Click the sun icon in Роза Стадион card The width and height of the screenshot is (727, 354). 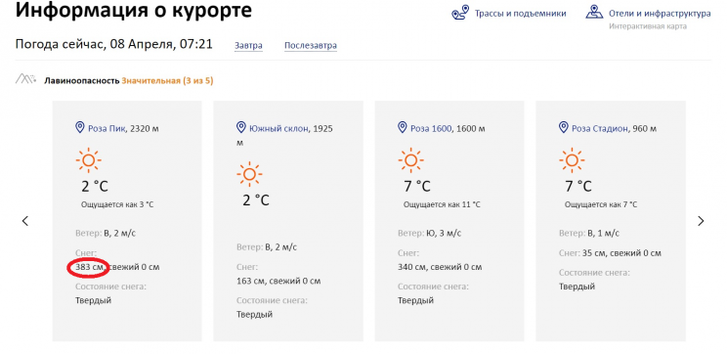pyautogui.click(x=572, y=160)
